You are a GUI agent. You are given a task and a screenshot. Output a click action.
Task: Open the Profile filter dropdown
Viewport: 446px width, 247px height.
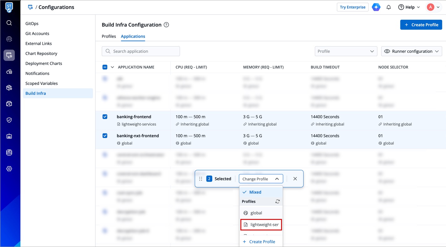[x=345, y=51]
